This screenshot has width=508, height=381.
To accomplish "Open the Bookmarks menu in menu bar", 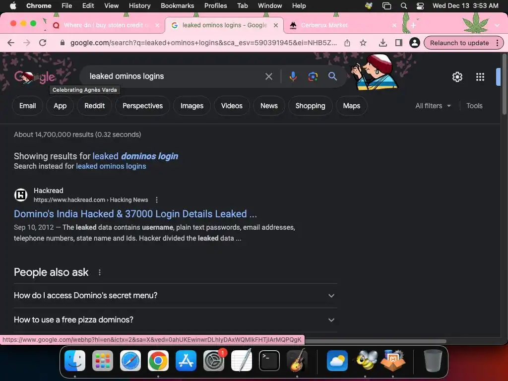I will [177, 6].
